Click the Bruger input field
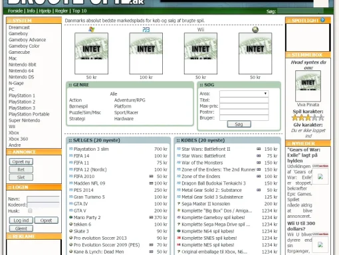339x255 pixels. [x=244, y=118]
